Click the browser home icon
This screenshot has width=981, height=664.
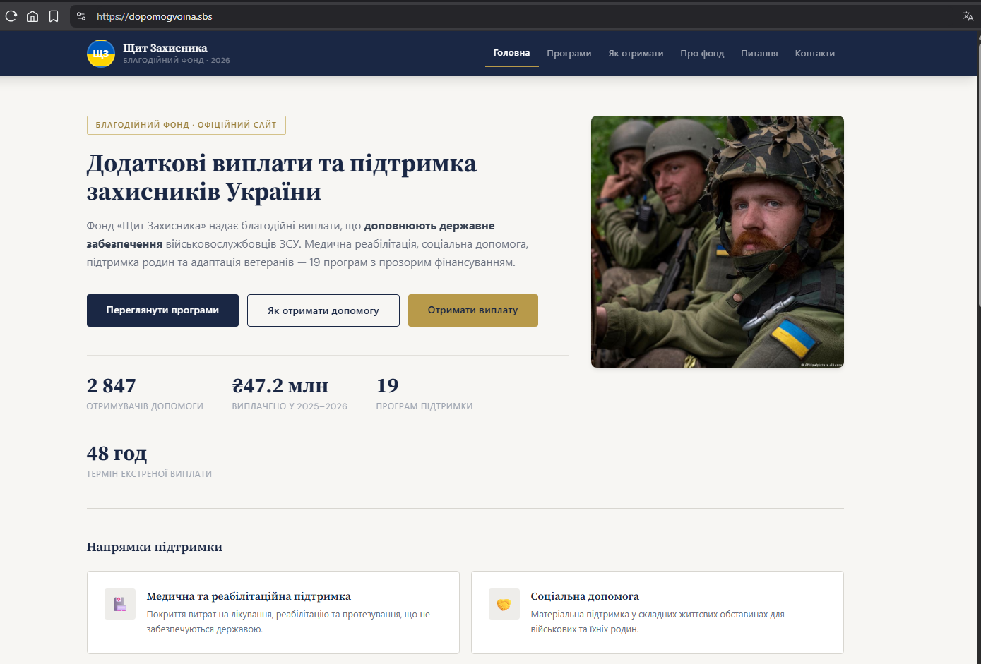[32, 16]
